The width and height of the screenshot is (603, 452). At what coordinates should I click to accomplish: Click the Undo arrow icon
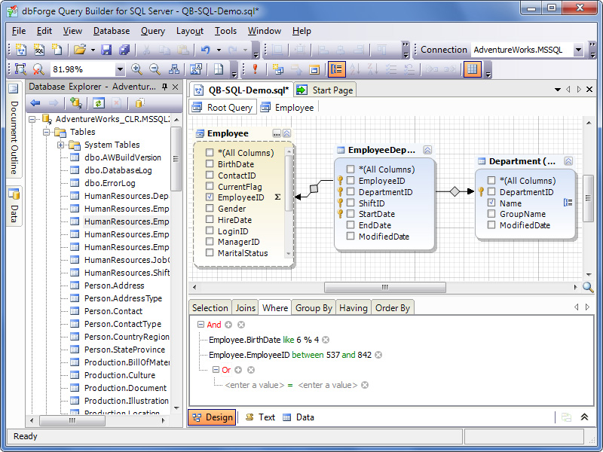205,50
